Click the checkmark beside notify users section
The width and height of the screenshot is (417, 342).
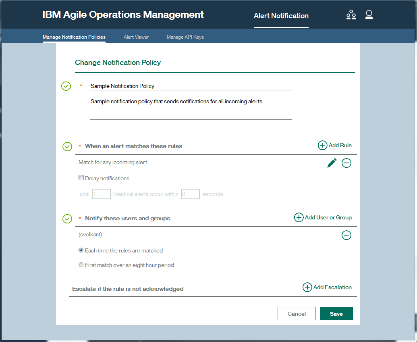click(x=67, y=219)
